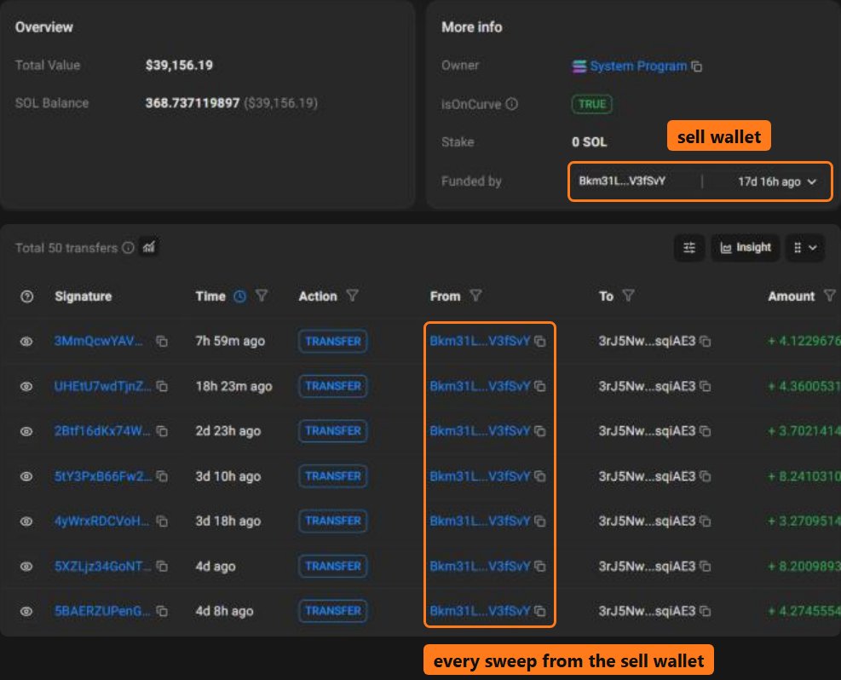The width and height of the screenshot is (841, 680).
Task: Open the Insight view
Action: (x=746, y=248)
